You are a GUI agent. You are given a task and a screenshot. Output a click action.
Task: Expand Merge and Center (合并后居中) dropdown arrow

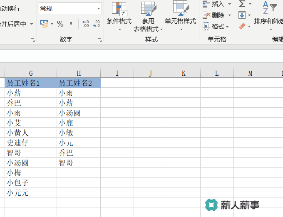32,24
